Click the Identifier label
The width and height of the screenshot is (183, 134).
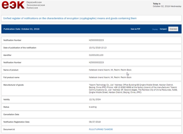[7, 55]
